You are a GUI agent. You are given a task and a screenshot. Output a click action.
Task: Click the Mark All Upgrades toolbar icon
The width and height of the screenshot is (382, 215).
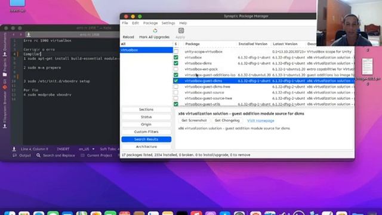tap(155, 30)
